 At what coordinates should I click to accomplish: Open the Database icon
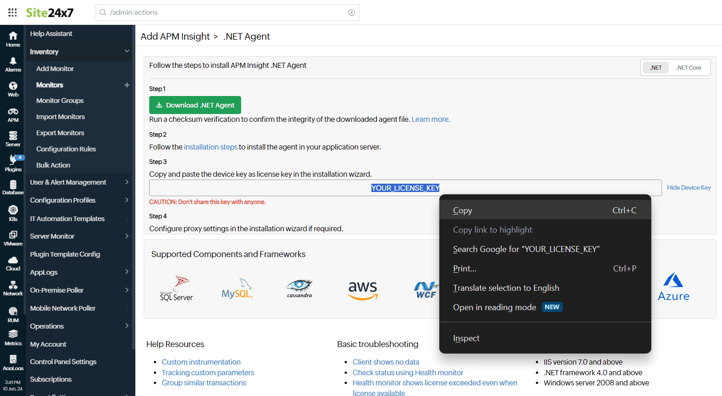[13, 187]
